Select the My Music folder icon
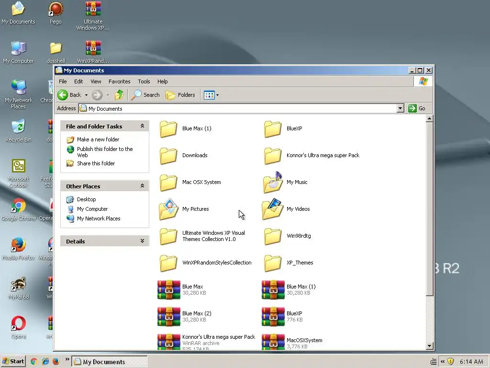Image resolution: width=490 pixels, height=368 pixels. (273, 182)
